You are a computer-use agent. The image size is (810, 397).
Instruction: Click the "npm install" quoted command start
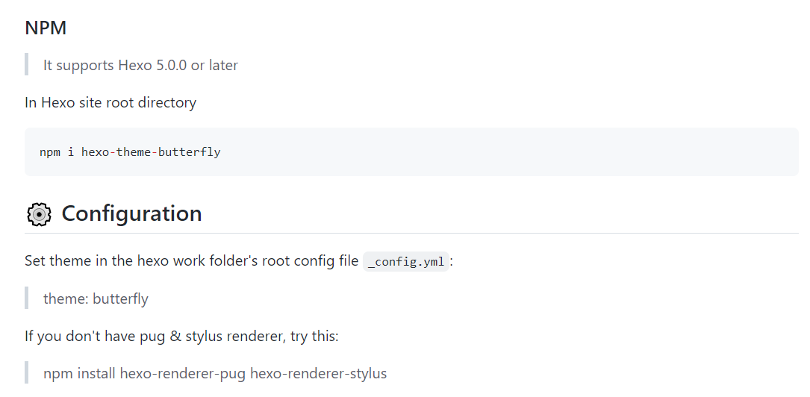pos(79,373)
